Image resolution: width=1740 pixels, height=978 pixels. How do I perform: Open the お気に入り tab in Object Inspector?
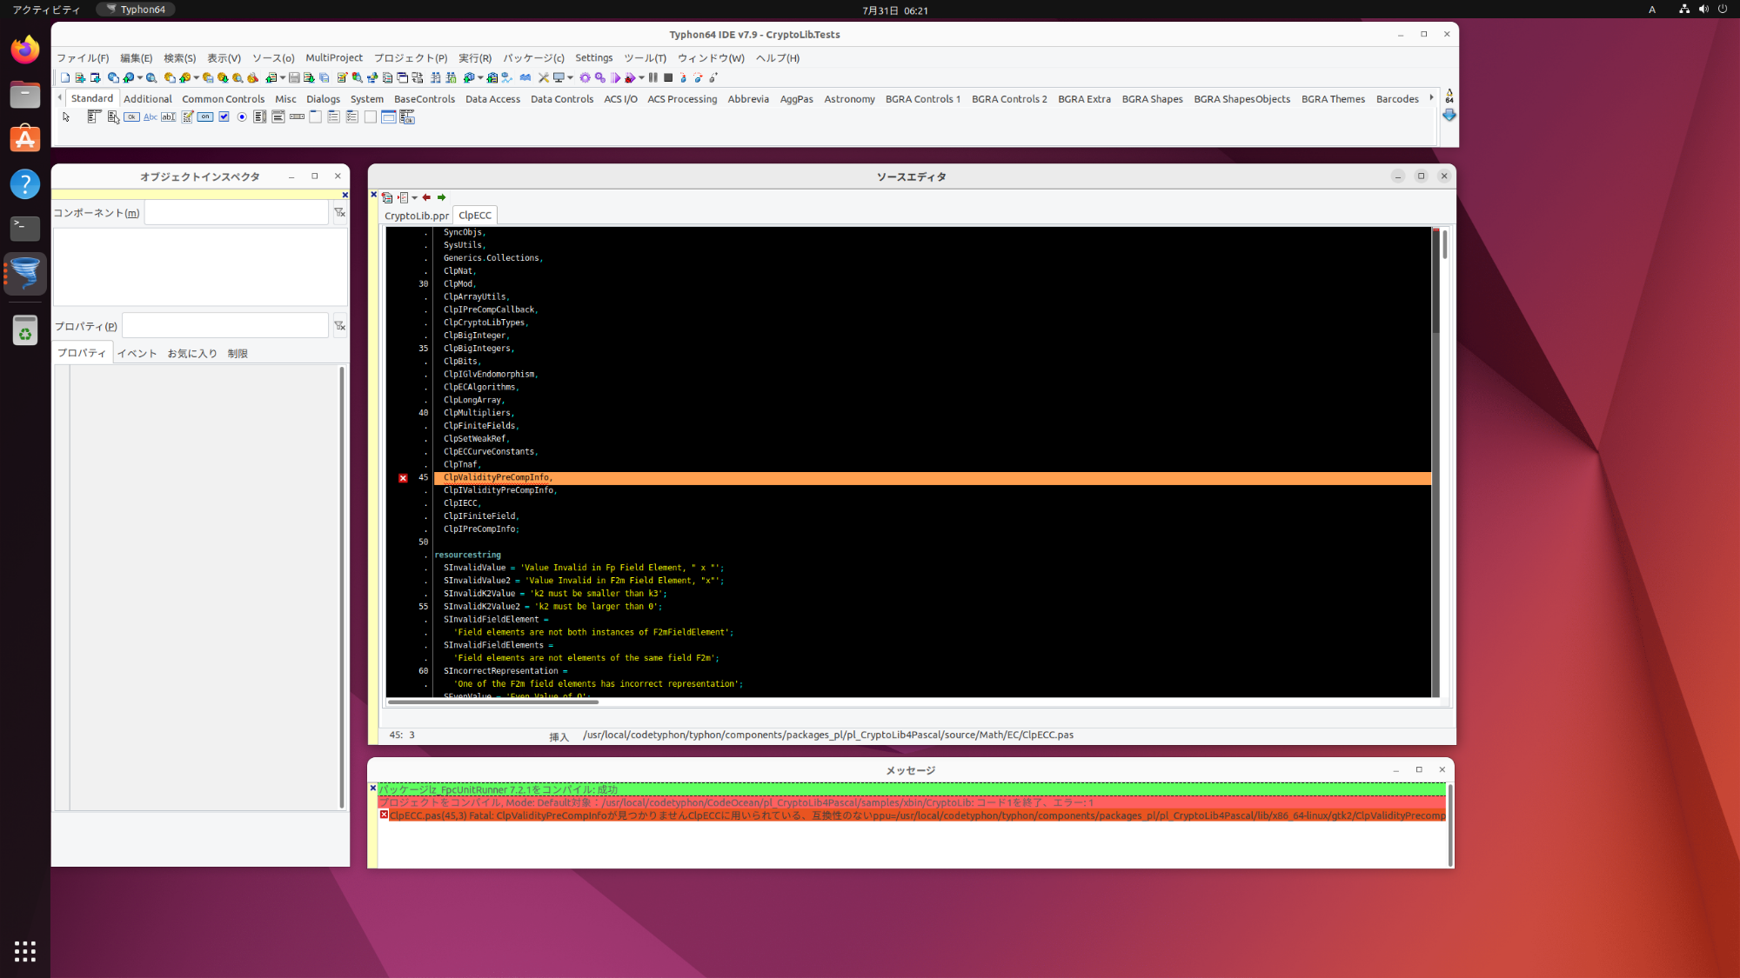192,354
